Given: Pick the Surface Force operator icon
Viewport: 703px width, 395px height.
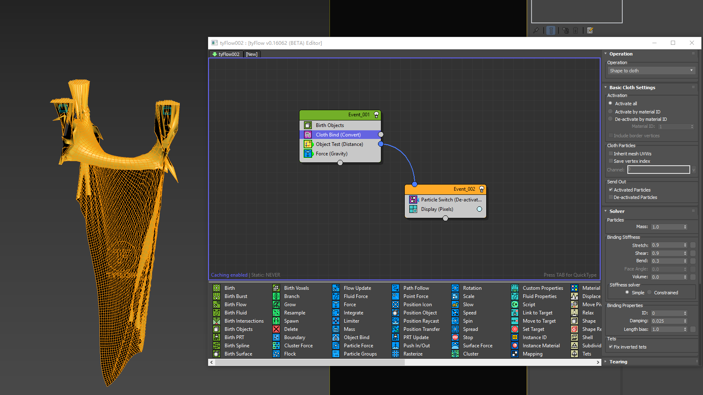Looking at the screenshot, I should click(x=455, y=346).
